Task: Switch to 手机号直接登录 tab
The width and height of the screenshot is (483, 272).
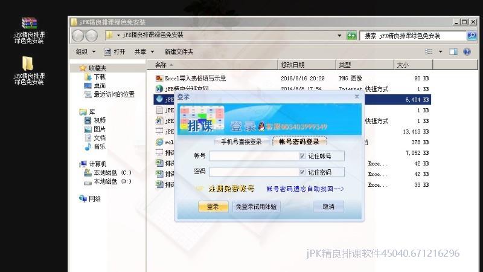Action: (241, 142)
